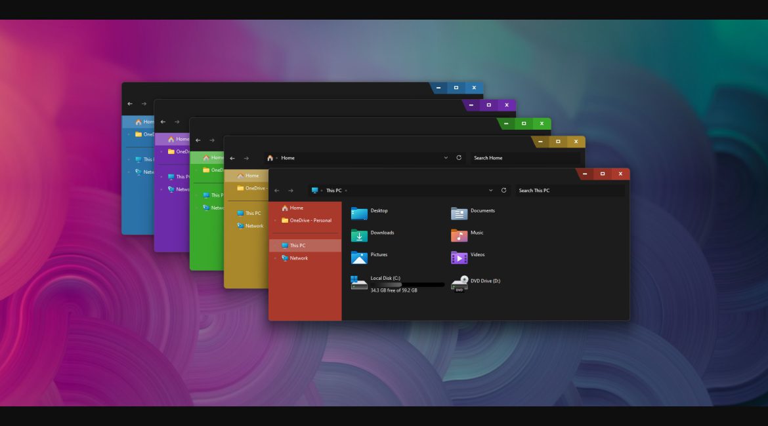Viewport: 768px width, 426px height.
Task: Go back in the yellow Home window
Action: pyautogui.click(x=232, y=159)
